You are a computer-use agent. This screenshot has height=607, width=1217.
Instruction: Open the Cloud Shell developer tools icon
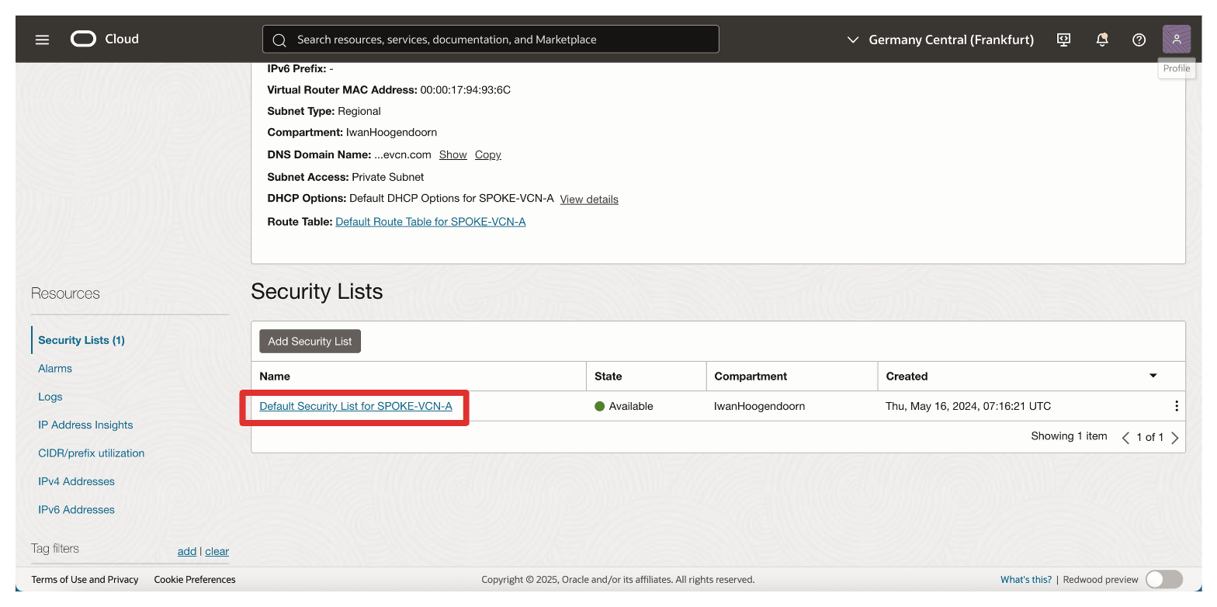(1064, 40)
